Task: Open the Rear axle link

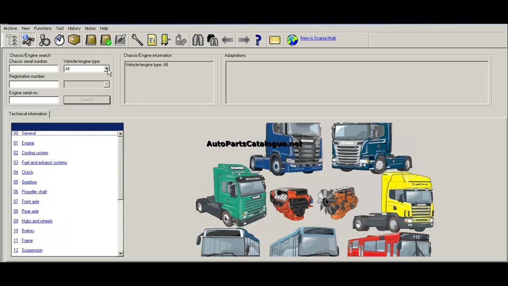Action: tap(30, 211)
